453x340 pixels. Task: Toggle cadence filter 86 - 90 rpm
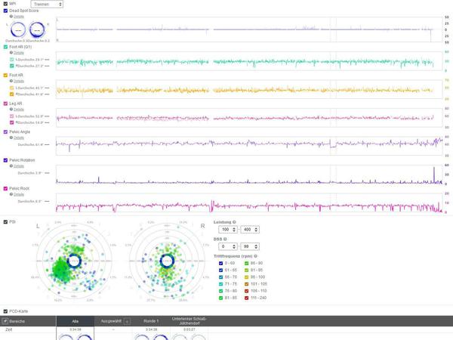(247, 263)
